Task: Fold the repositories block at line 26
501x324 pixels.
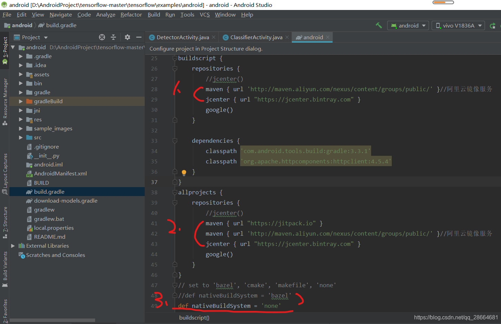Action: (175, 69)
